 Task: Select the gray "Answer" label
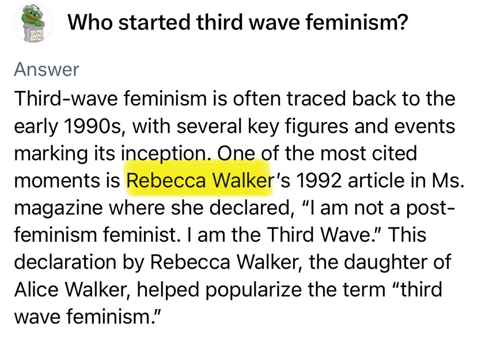tap(47, 69)
